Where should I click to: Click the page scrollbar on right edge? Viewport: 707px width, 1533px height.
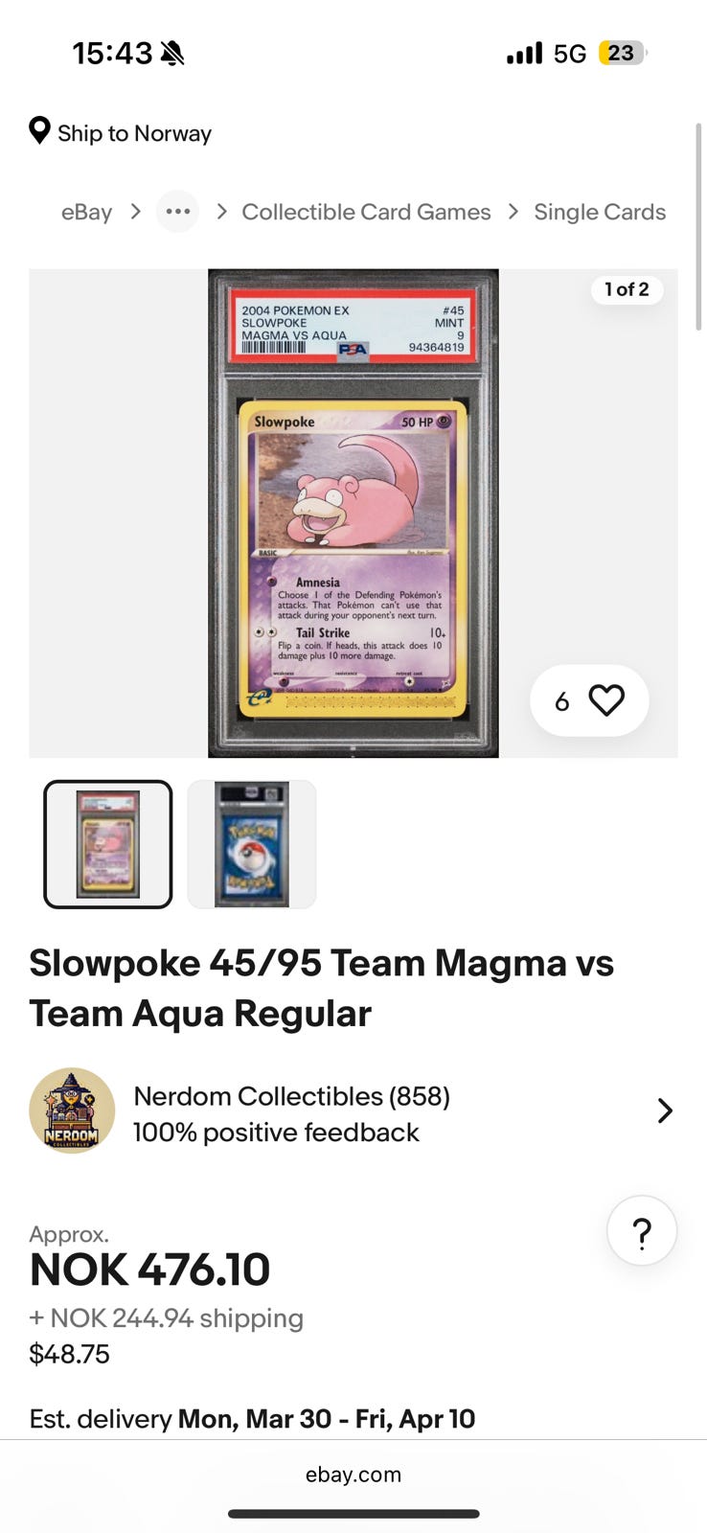pyautogui.click(x=698, y=227)
